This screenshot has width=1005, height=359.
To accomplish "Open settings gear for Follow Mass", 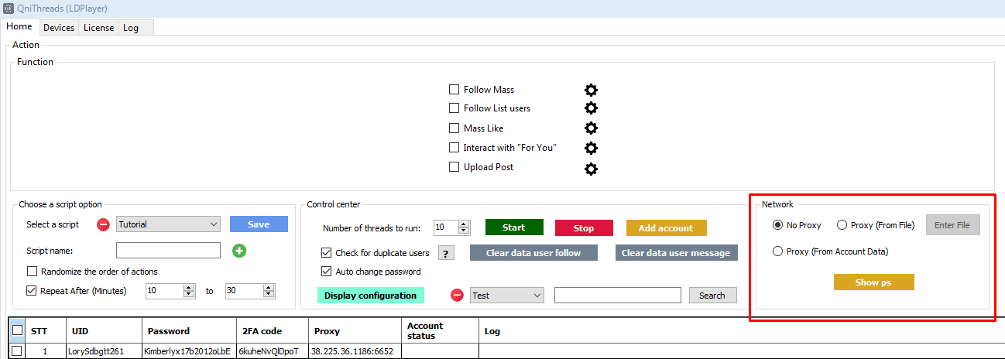I will [x=591, y=90].
